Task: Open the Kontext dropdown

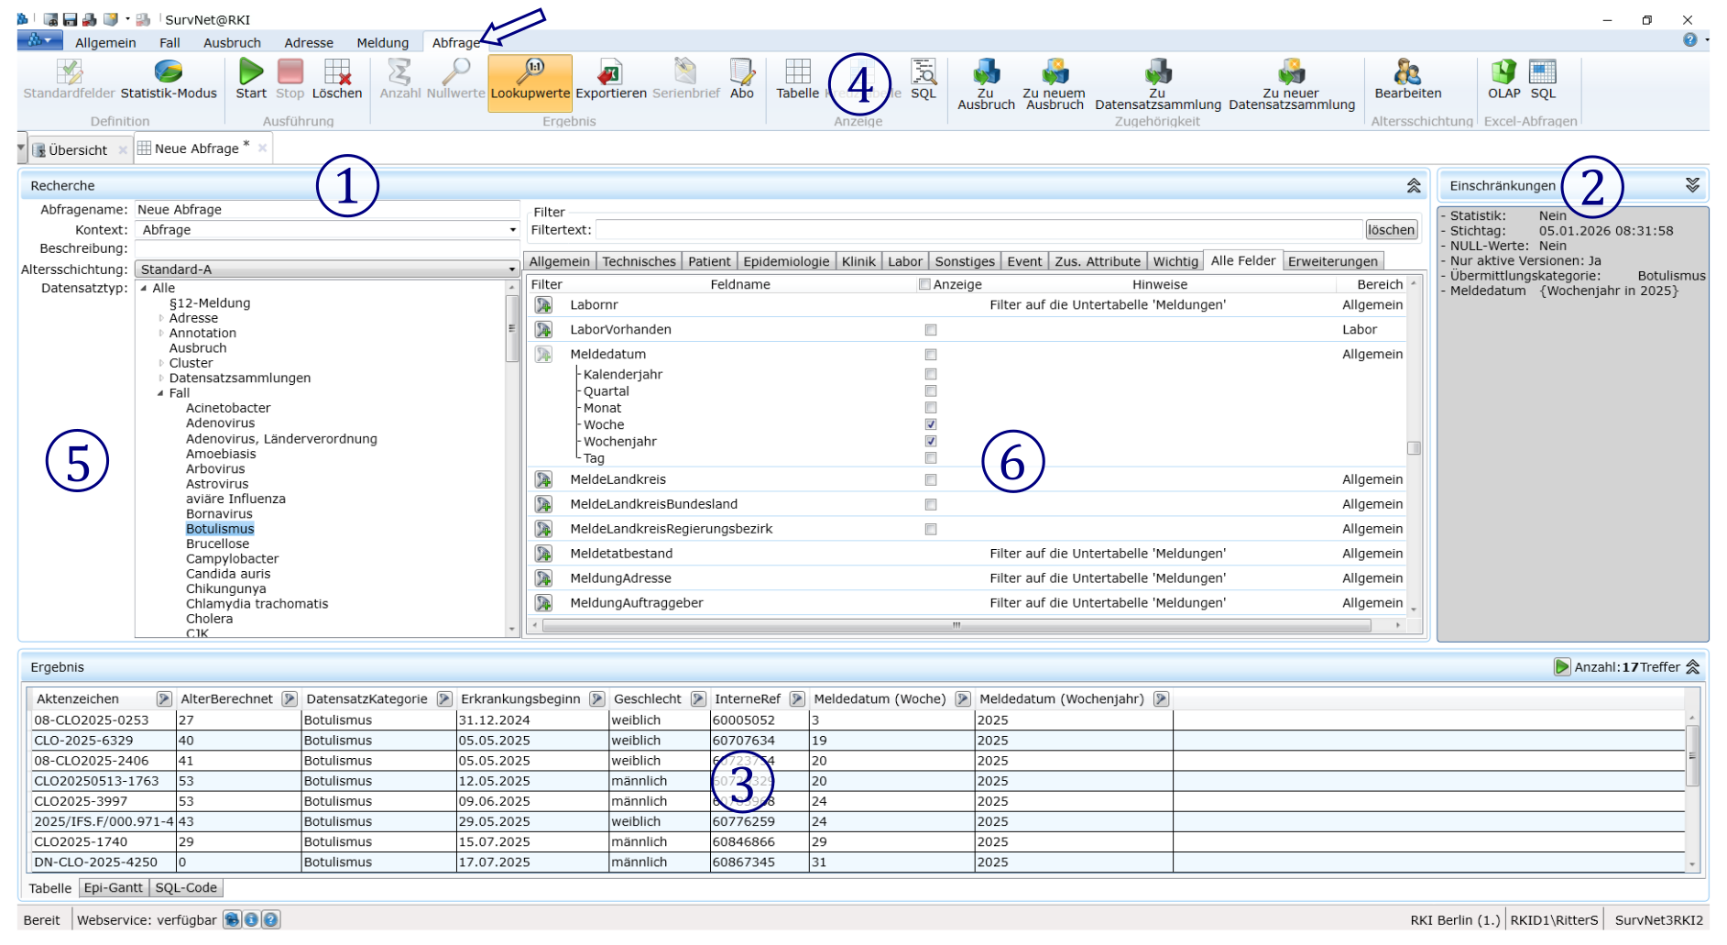Action: (511, 230)
